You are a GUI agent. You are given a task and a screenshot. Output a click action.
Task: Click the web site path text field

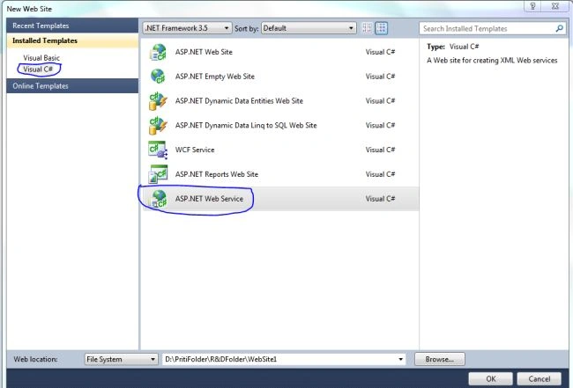coord(279,359)
